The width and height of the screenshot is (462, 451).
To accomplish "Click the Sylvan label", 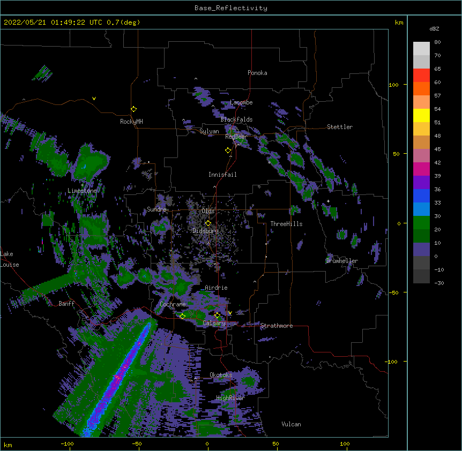I will tap(209, 131).
